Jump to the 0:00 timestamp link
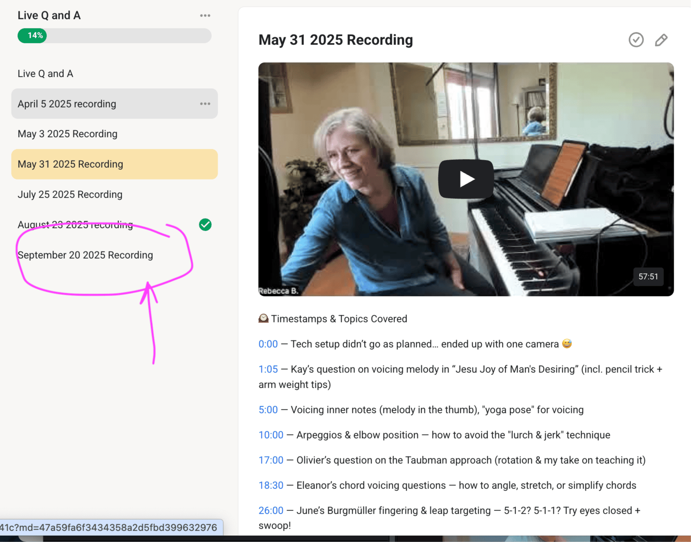Screen dimensions: 691x542 tap(268, 344)
